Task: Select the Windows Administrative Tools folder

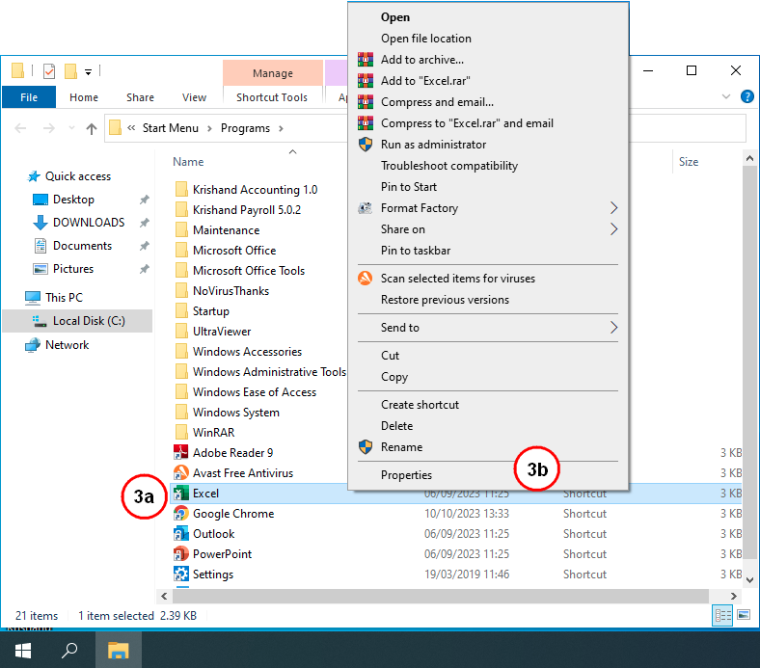Action: pos(269,372)
